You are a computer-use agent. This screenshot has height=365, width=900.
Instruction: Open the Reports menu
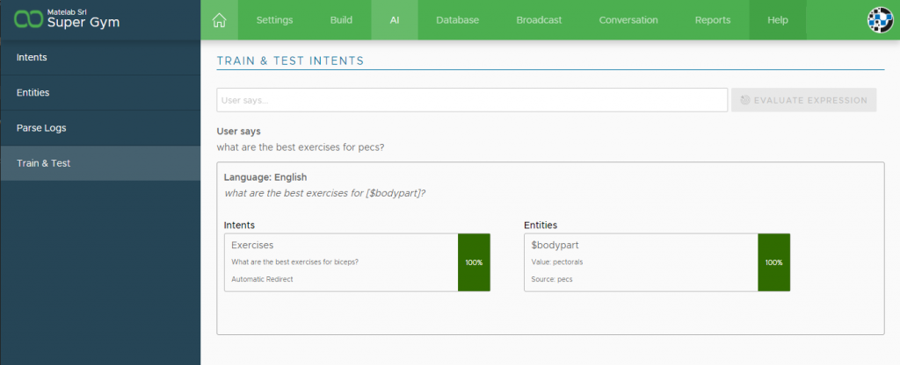(x=713, y=20)
